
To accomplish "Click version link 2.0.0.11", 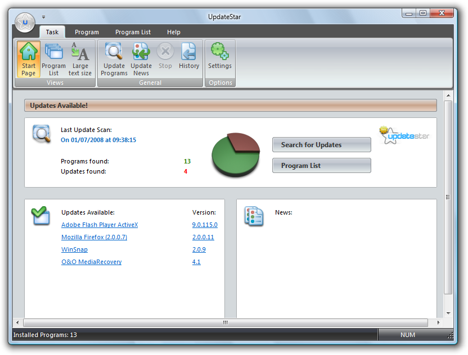I will (x=203, y=237).
